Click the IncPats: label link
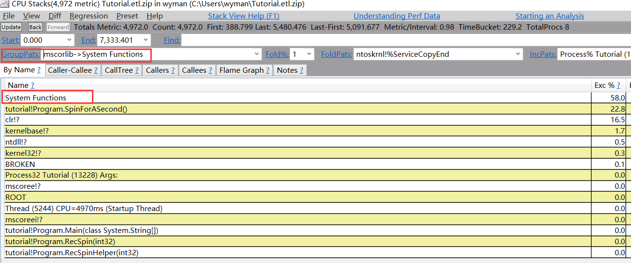631x263 pixels. (x=543, y=54)
